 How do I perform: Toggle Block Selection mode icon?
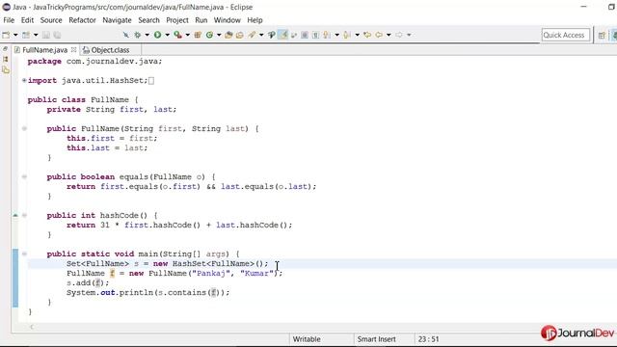305,35
